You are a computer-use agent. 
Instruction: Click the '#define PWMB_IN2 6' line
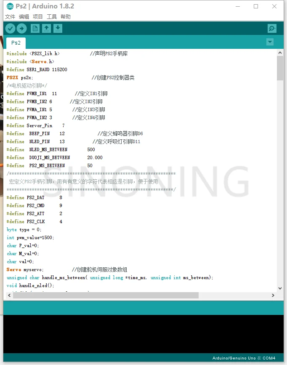(29, 101)
